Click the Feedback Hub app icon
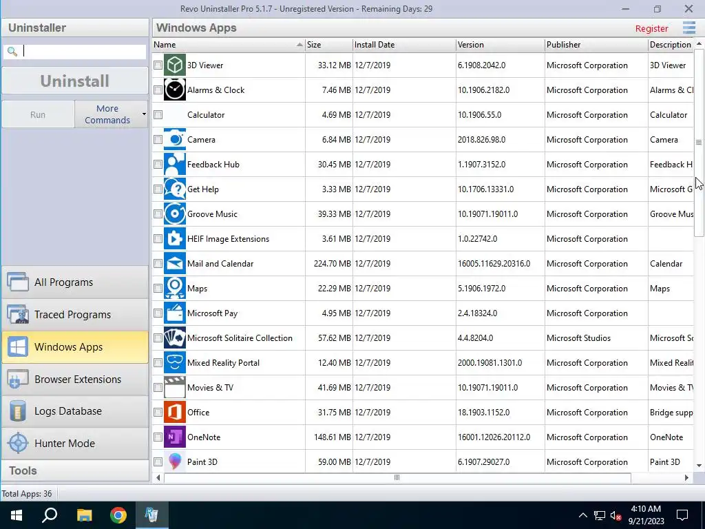This screenshot has height=529, width=705. [x=174, y=164]
